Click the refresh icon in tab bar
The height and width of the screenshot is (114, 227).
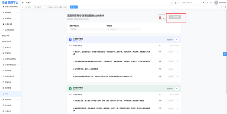click(221, 7)
